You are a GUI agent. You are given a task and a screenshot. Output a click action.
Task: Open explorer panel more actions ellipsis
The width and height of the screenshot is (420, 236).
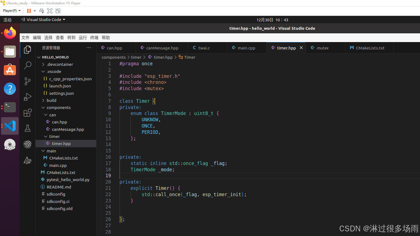pyautogui.click(x=89, y=48)
